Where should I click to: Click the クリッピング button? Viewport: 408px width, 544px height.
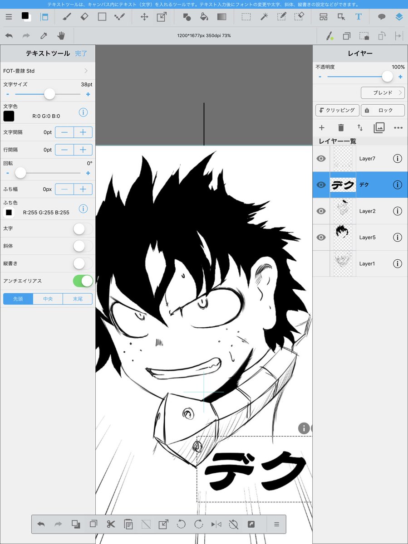point(337,110)
